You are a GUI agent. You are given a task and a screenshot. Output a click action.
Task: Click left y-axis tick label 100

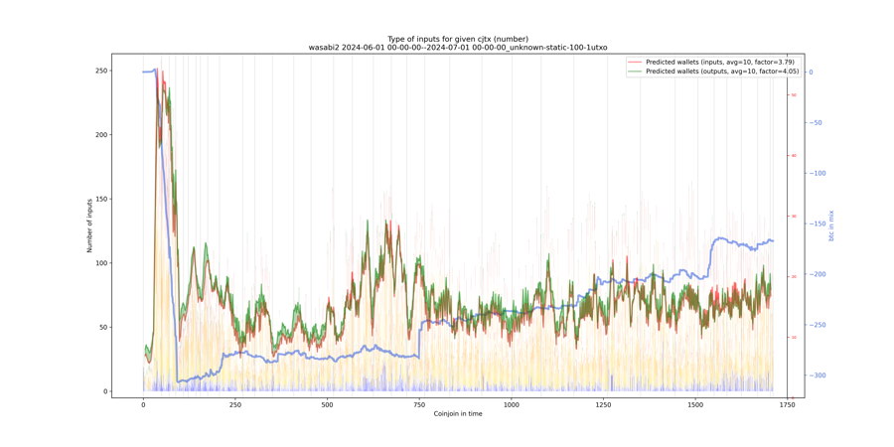pos(101,263)
